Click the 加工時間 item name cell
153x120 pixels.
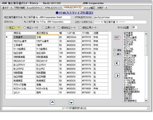click(x=24, y=77)
